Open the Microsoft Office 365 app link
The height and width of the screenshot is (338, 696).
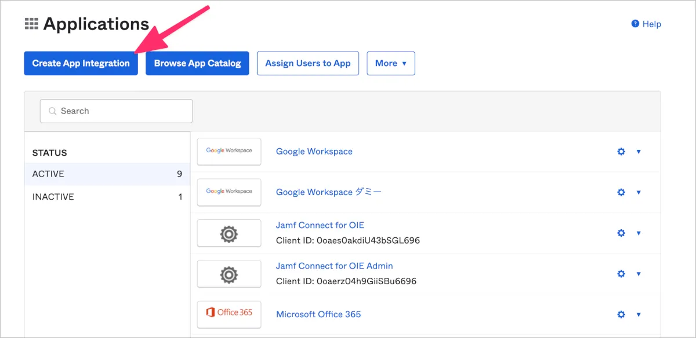[x=318, y=314]
